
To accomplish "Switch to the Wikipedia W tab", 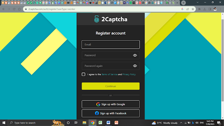I will tap(68, 3).
